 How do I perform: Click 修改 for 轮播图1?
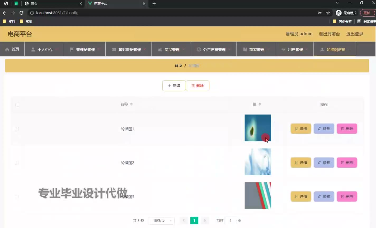[324, 129]
